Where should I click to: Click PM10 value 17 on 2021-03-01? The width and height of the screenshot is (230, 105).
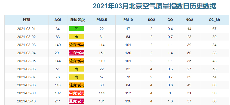tap(128, 29)
